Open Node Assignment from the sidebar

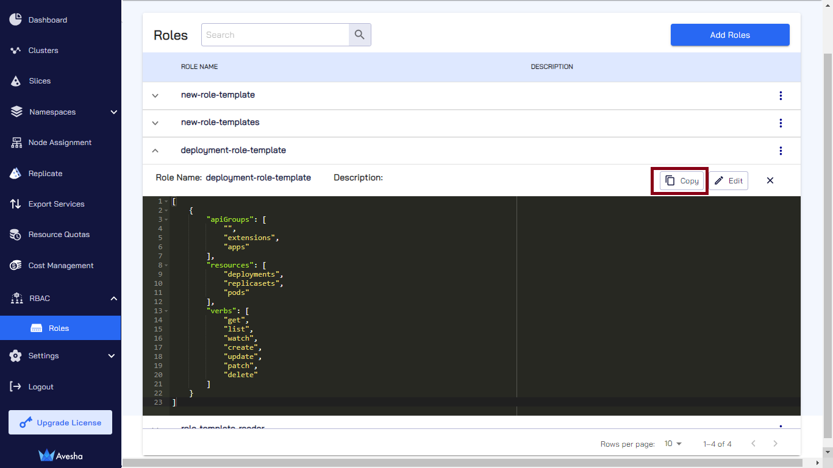coord(60,143)
